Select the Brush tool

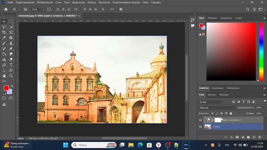4,43
